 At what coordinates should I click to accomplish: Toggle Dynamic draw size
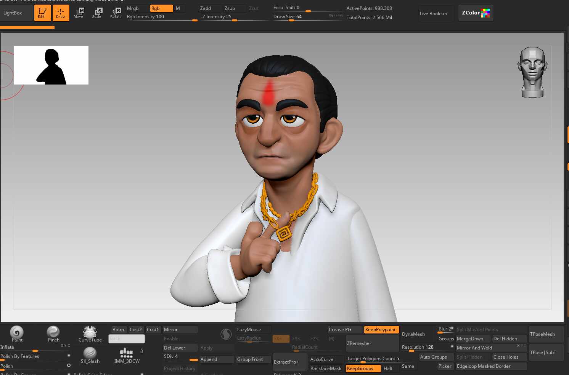click(336, 15)
